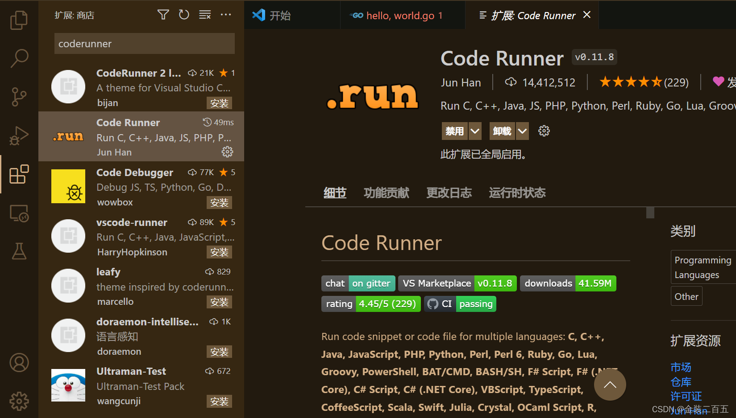This screenshot has height=418, width=736.
Task: Click the v0.11.8 version label
Action: [594, 57]
